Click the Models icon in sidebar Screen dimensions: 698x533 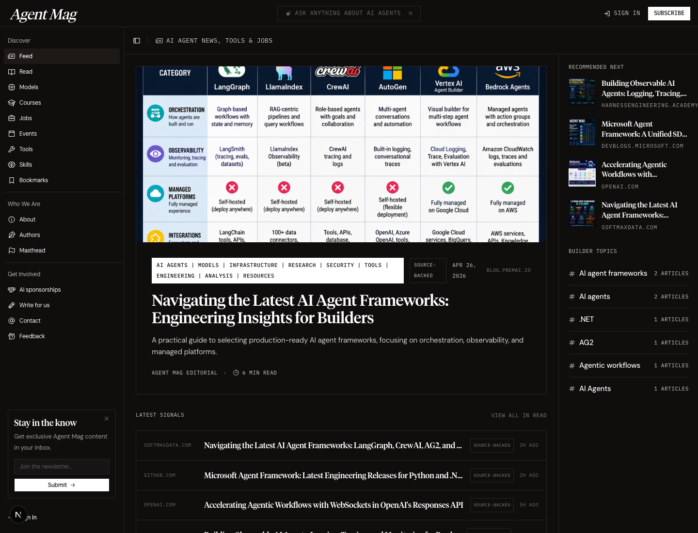[12, 87]
